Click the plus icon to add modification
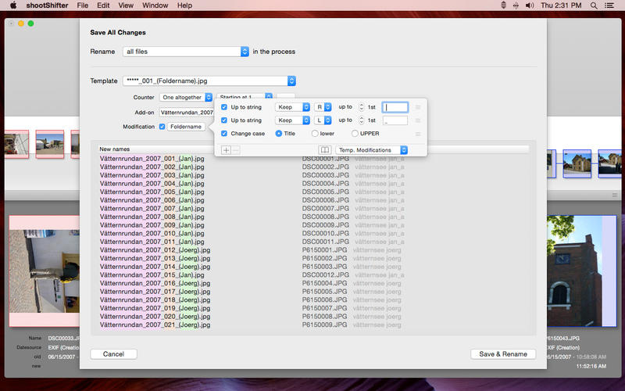Viewport: 625px width, 391px height. tap(226, 149)
